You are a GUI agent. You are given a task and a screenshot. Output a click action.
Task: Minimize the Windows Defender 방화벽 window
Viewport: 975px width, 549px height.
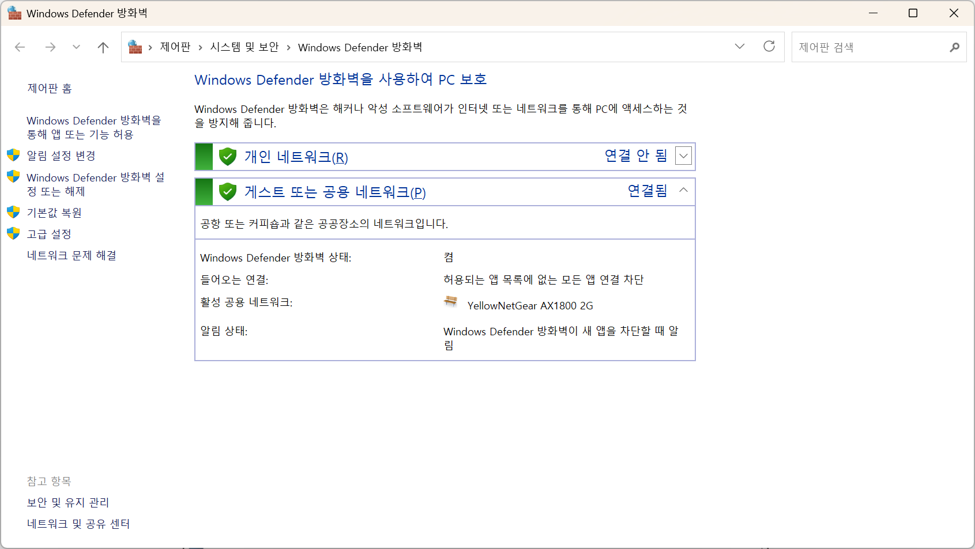(x=874, y=13)
